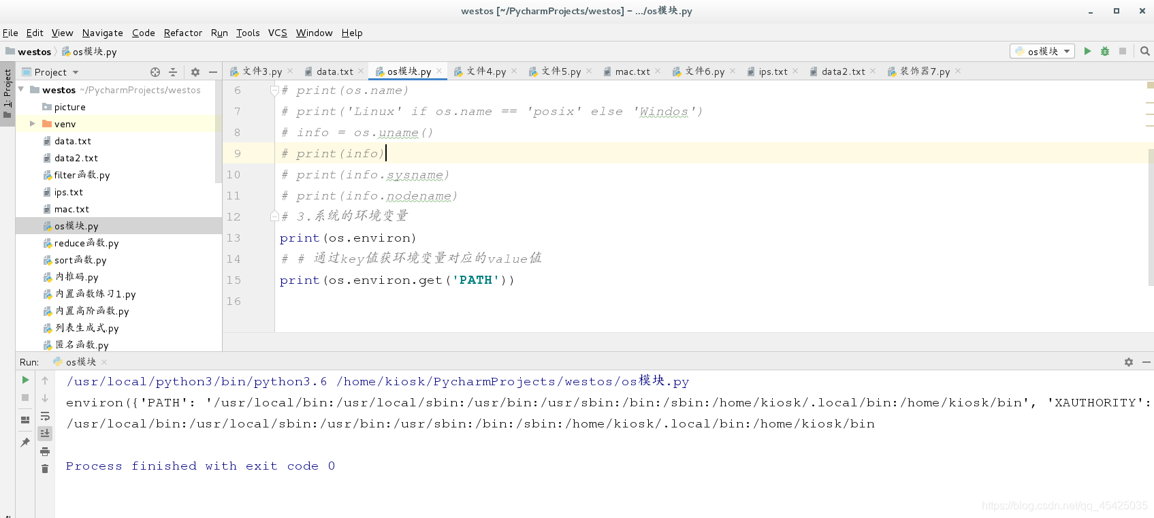Select mac.txt in the project tree
This screenshot has width=1154, height=518.
(71, 209)
